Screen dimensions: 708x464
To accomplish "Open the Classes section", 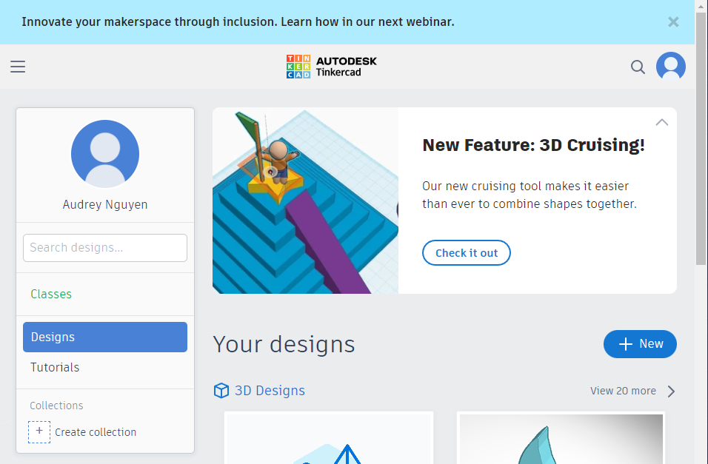I will click(50, 294).
